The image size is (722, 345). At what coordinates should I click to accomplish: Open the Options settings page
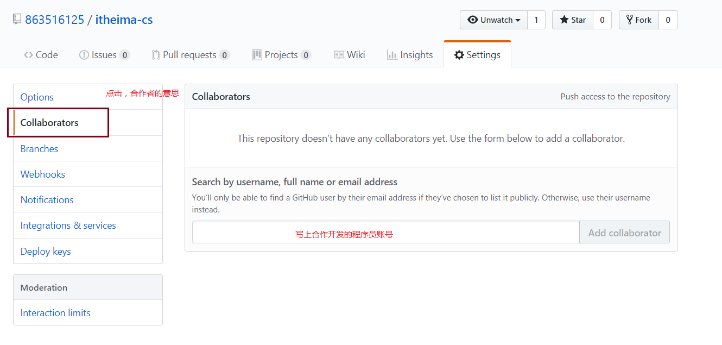tap(37, 97)
